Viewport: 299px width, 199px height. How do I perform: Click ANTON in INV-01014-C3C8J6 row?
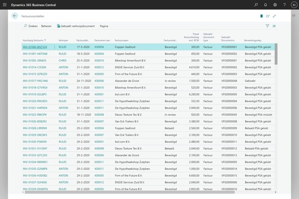[63, 68]
